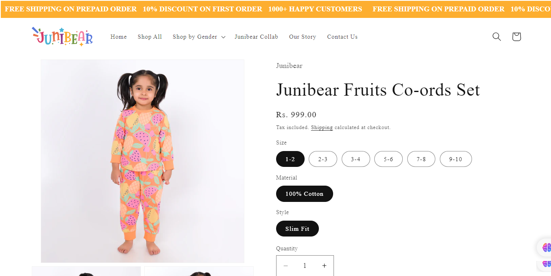This screenshot has height=276, width=551.
Task: Click the Junibear logo
Action: pyautogui.click(x=62, y=37)
